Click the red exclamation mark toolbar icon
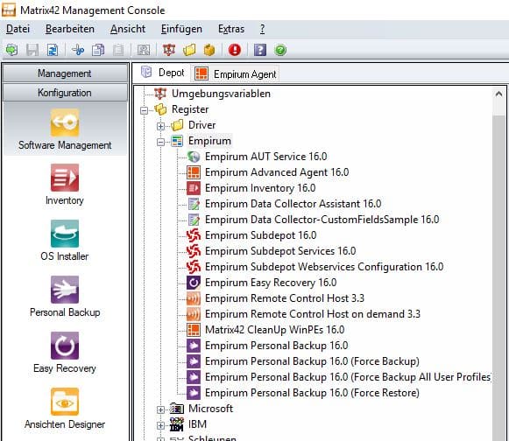The width and height of the screenshot is (509, 441). 235,50
